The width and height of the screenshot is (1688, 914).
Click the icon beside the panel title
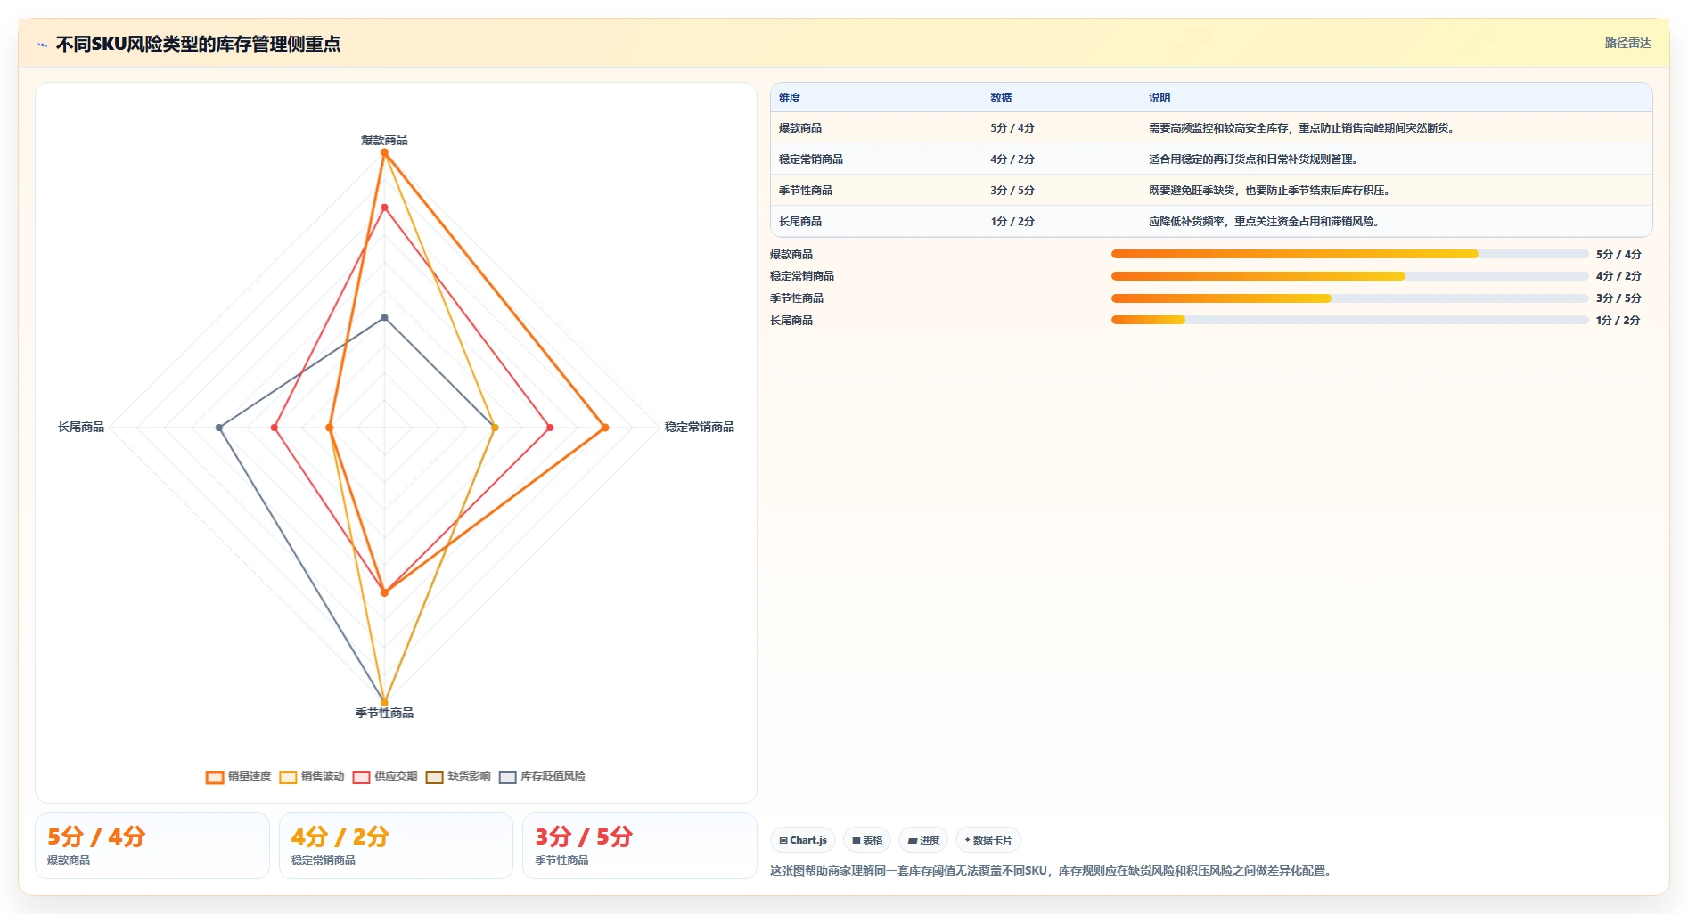[42, 45]
